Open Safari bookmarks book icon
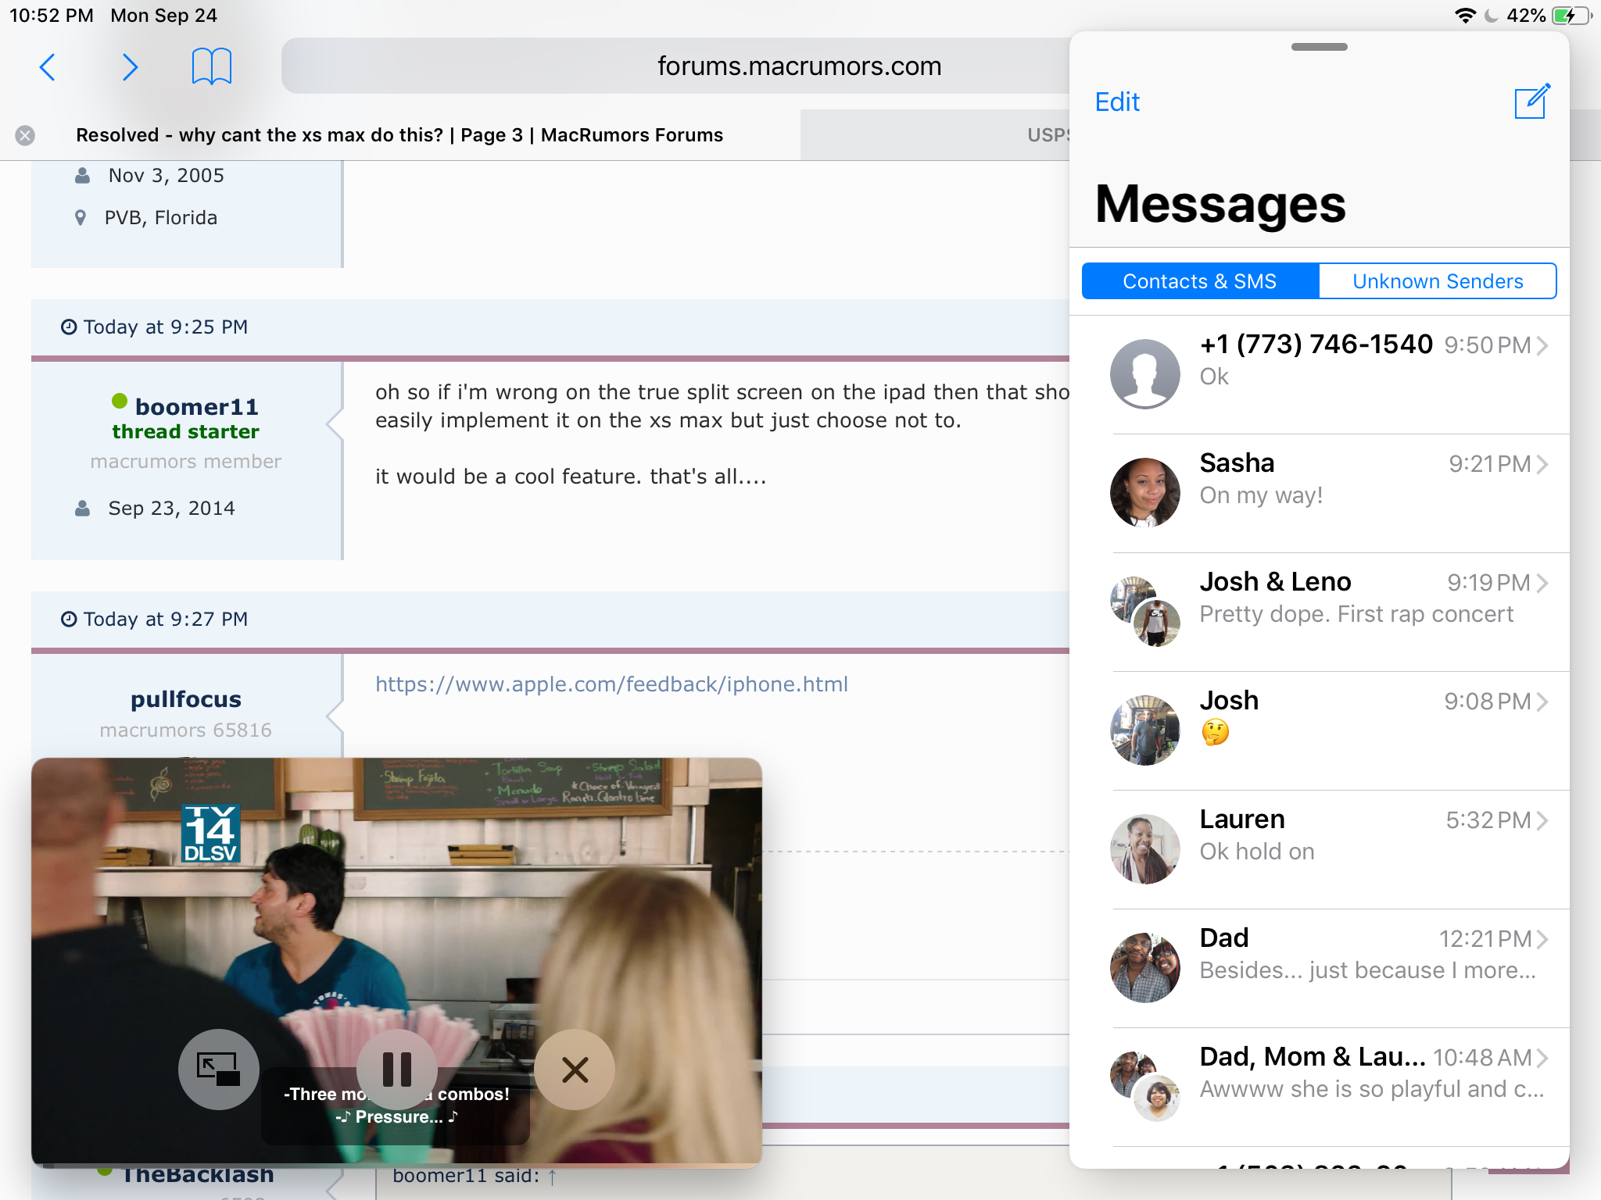 211,66
